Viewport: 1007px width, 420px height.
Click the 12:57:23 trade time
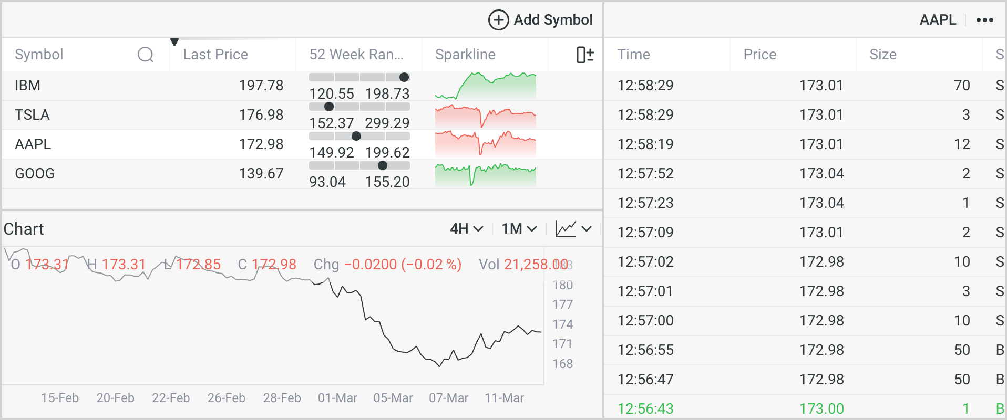[645, 203]
